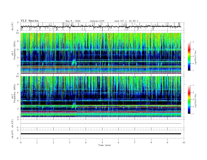The width and height of the screenshot is (207, 160).
Task: Click the ch.2 spectrogram color bar
Action: click(x=189, y=99)
